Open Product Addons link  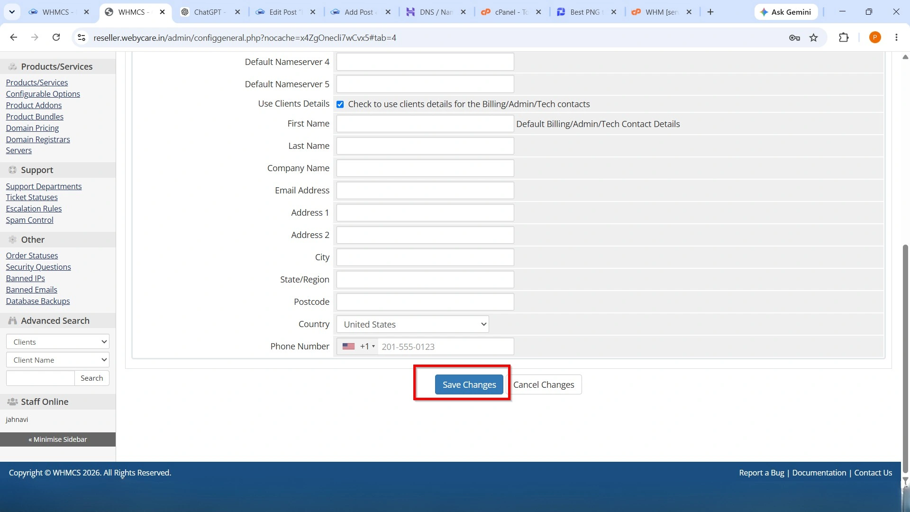pyautogui.click(x=34, y=105)
